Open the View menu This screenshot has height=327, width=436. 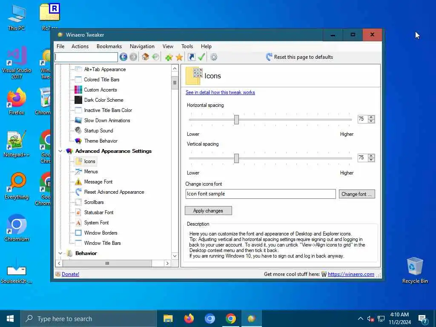click(168, 46)
